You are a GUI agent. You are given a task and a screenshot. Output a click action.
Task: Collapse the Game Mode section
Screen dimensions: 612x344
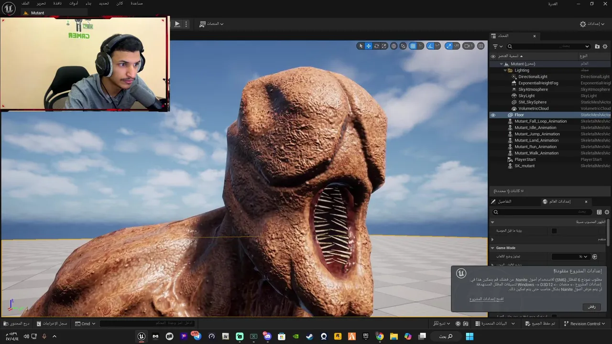tap(492, 248)
